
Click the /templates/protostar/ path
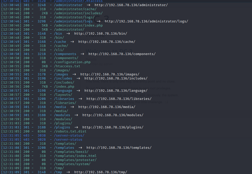(75, 160)
